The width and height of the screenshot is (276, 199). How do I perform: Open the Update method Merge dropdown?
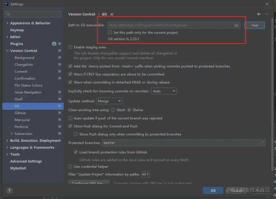click(x=109, y=101)
